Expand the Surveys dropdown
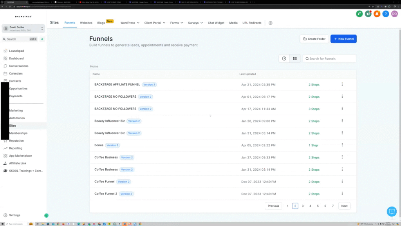The image size is (401, 226). coord(195,23)
